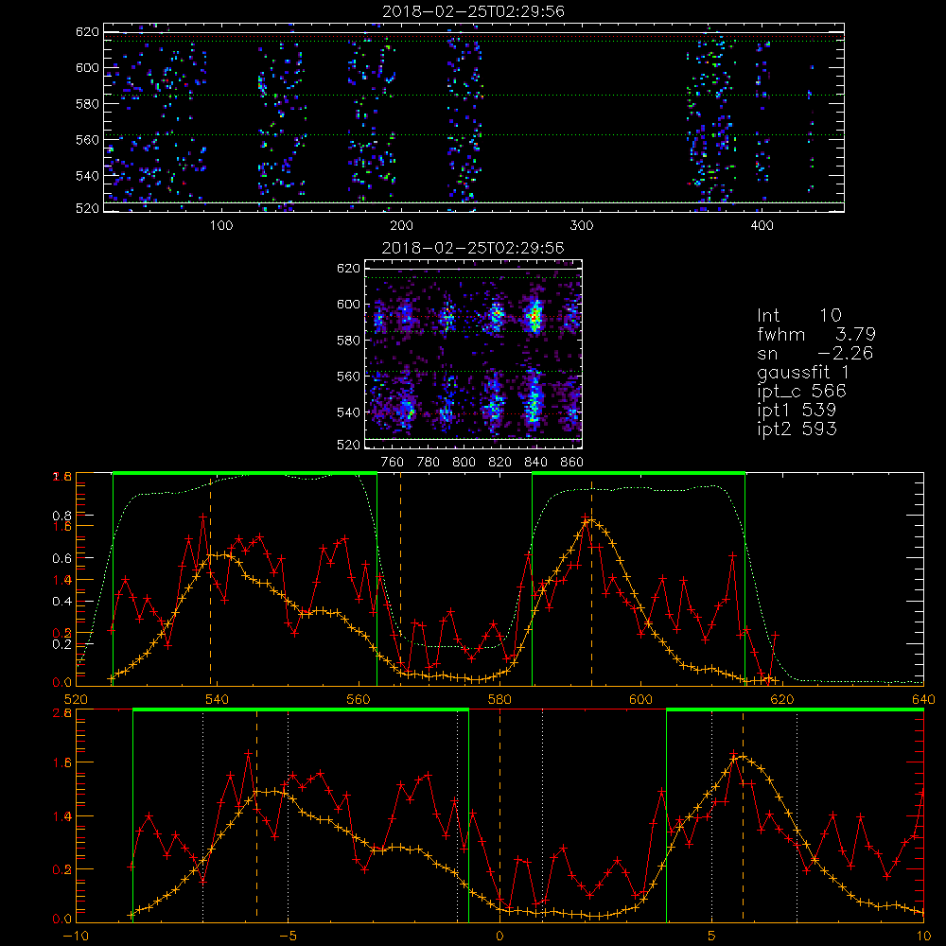The width and height of the screenshot is (946, 946).
Task: Click orange Gaussian peak near 593 in third plot
Action: pos(591,520)
